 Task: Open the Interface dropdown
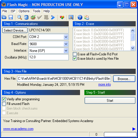pos(66,51)
